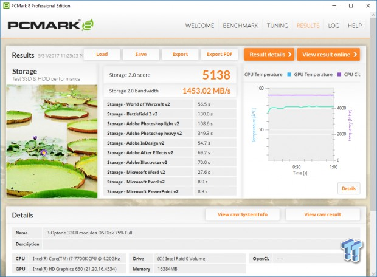377x277 pixels.
Task: Click the empty Description field
Action: coord(201,244)
